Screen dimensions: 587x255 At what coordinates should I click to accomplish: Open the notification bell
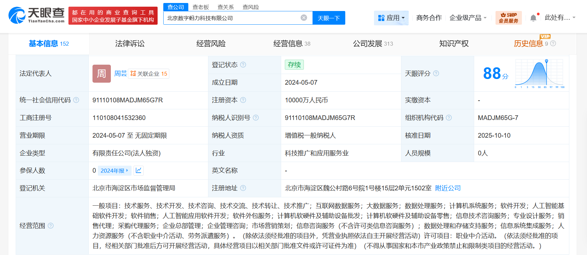[533, 18]
